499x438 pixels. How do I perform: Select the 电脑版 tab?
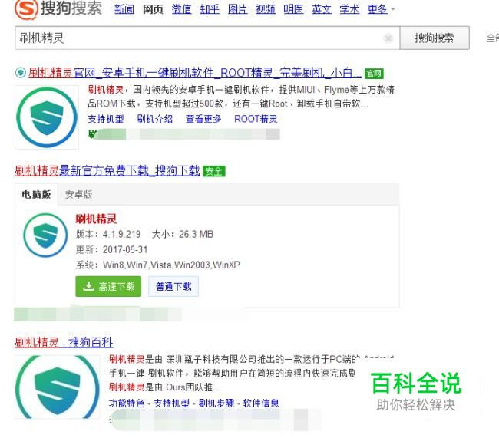point(36,194)
